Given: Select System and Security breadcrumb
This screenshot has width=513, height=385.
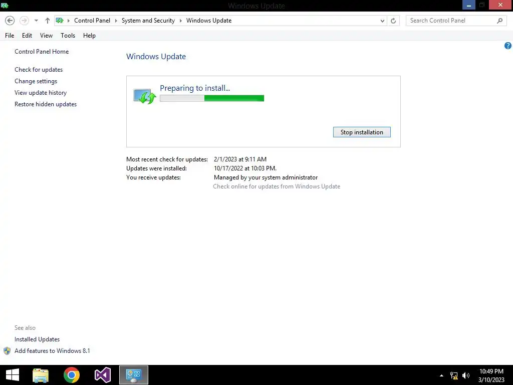Looking at the screenshot, I should 148,21.
